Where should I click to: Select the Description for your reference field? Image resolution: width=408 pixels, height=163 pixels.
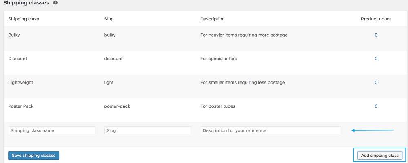click(x=271, y=130)
